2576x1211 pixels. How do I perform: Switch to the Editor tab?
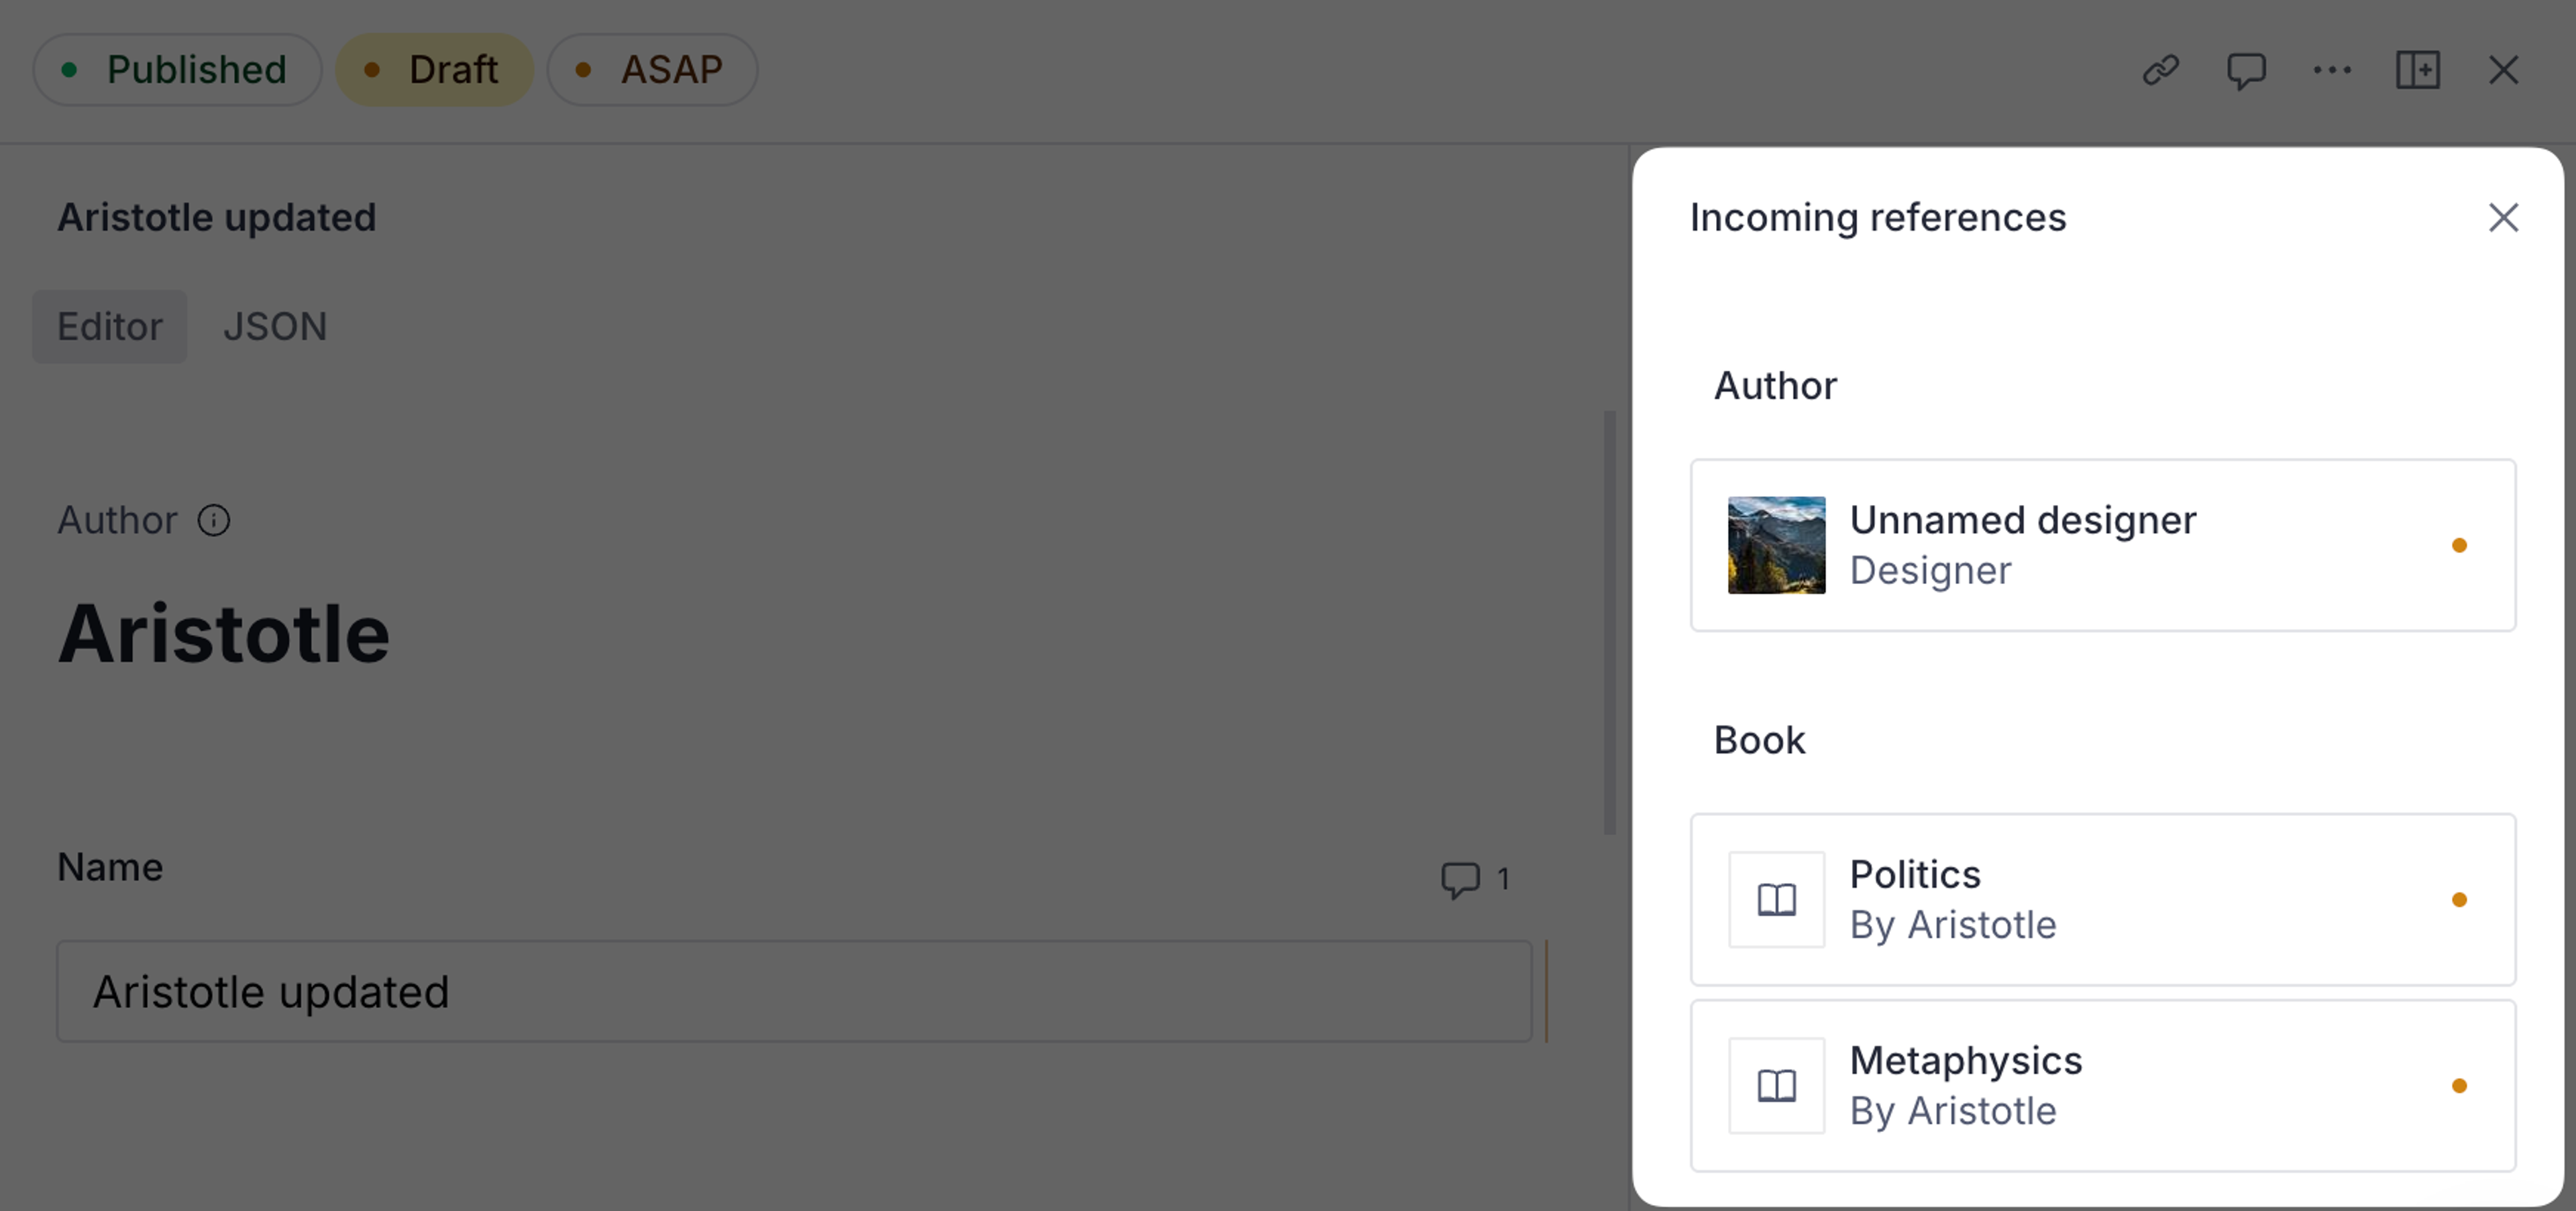(x=109, y=326)
